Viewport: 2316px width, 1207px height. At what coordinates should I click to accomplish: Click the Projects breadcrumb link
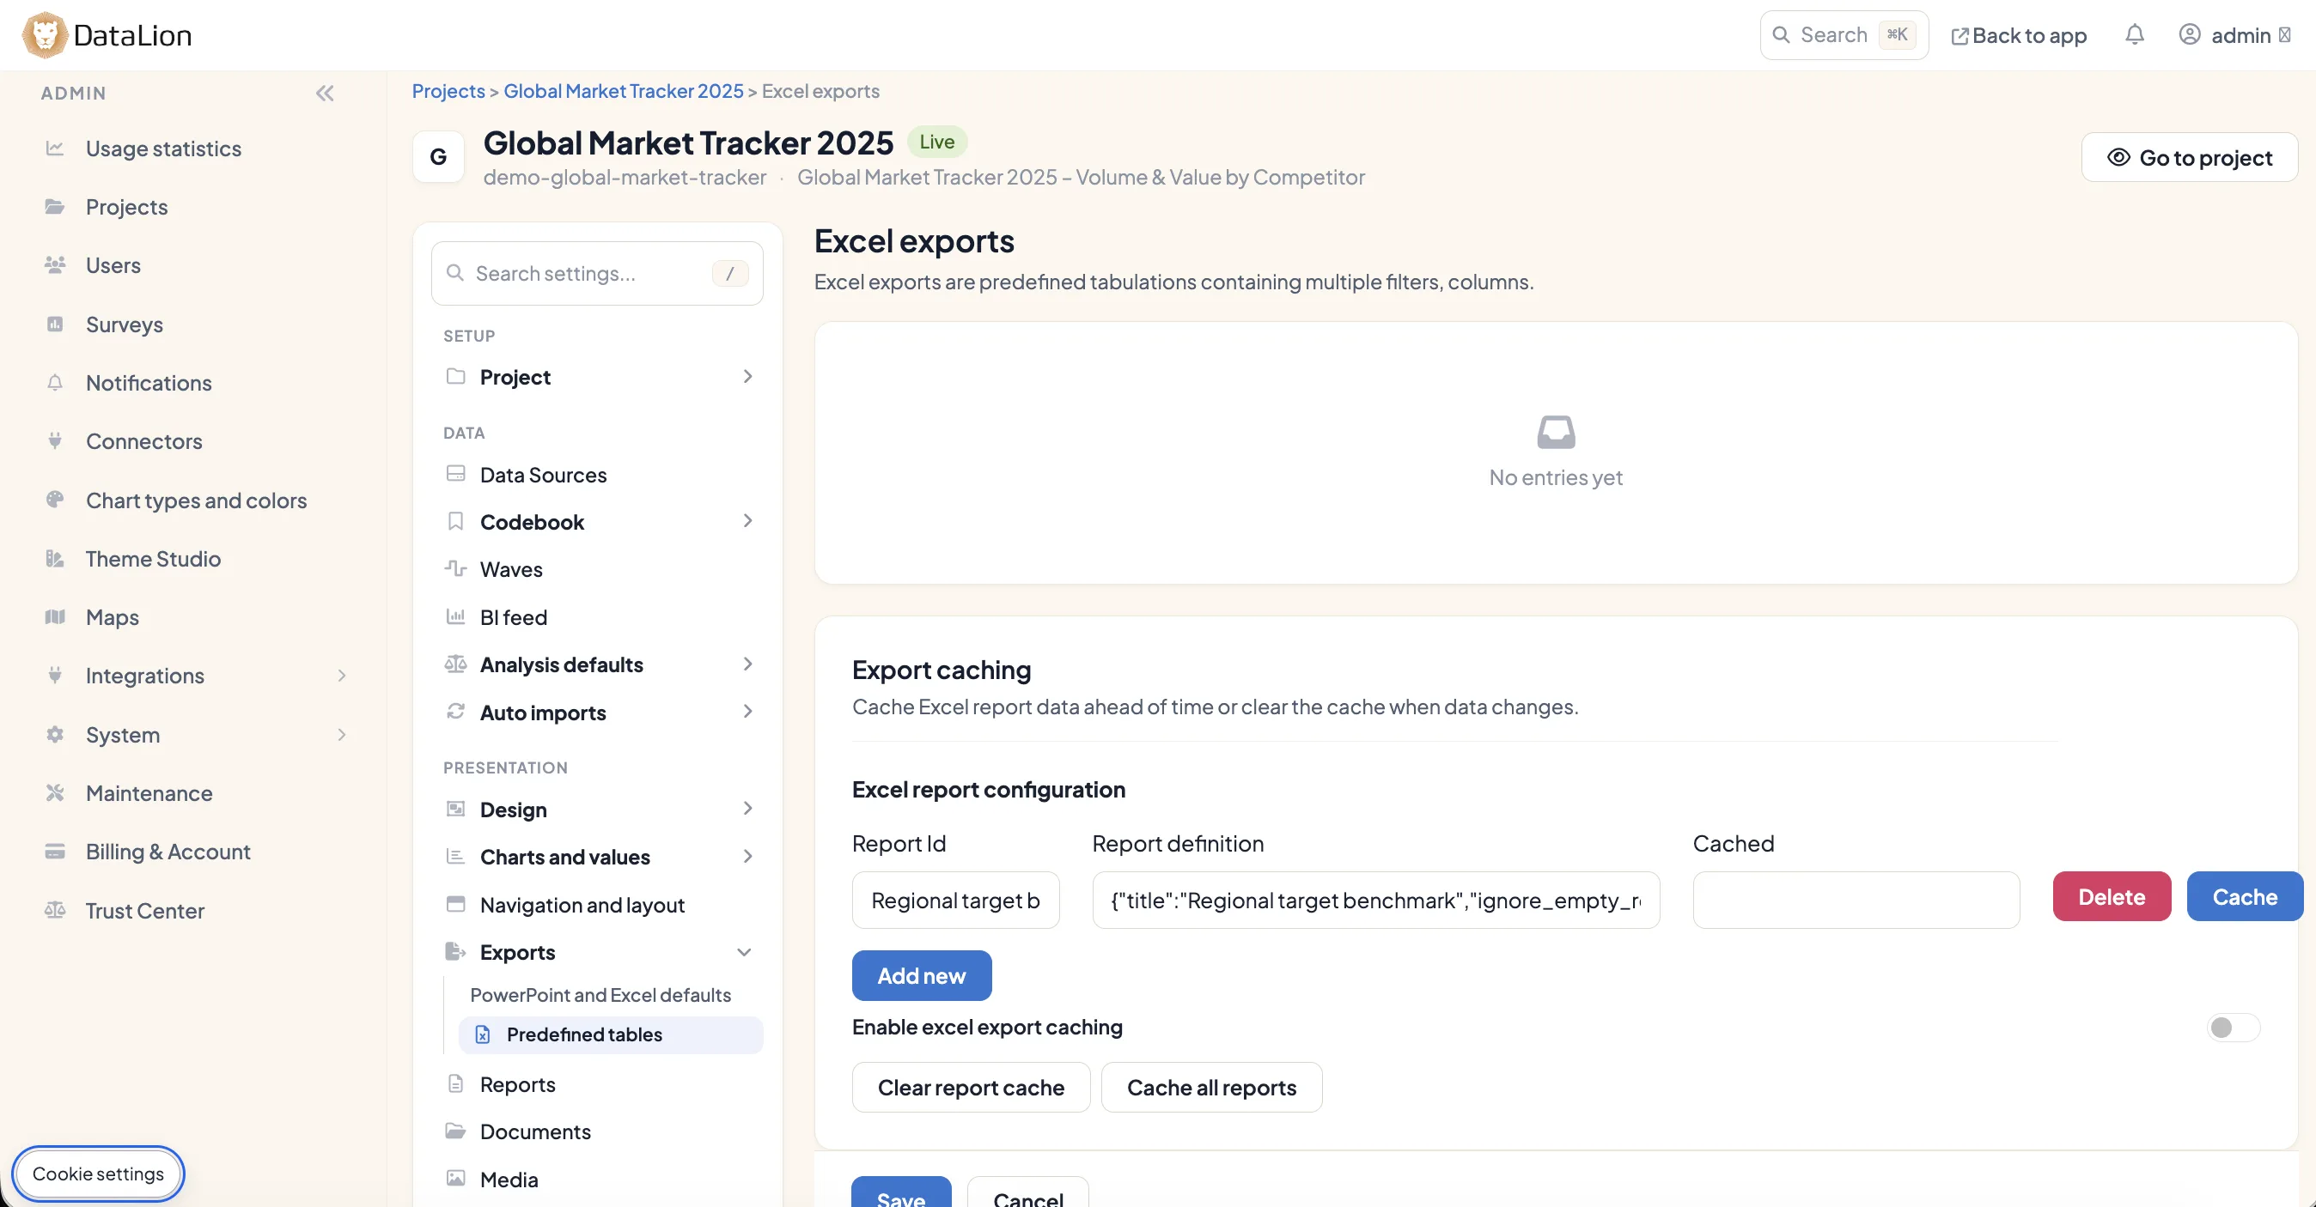point(448,91)
